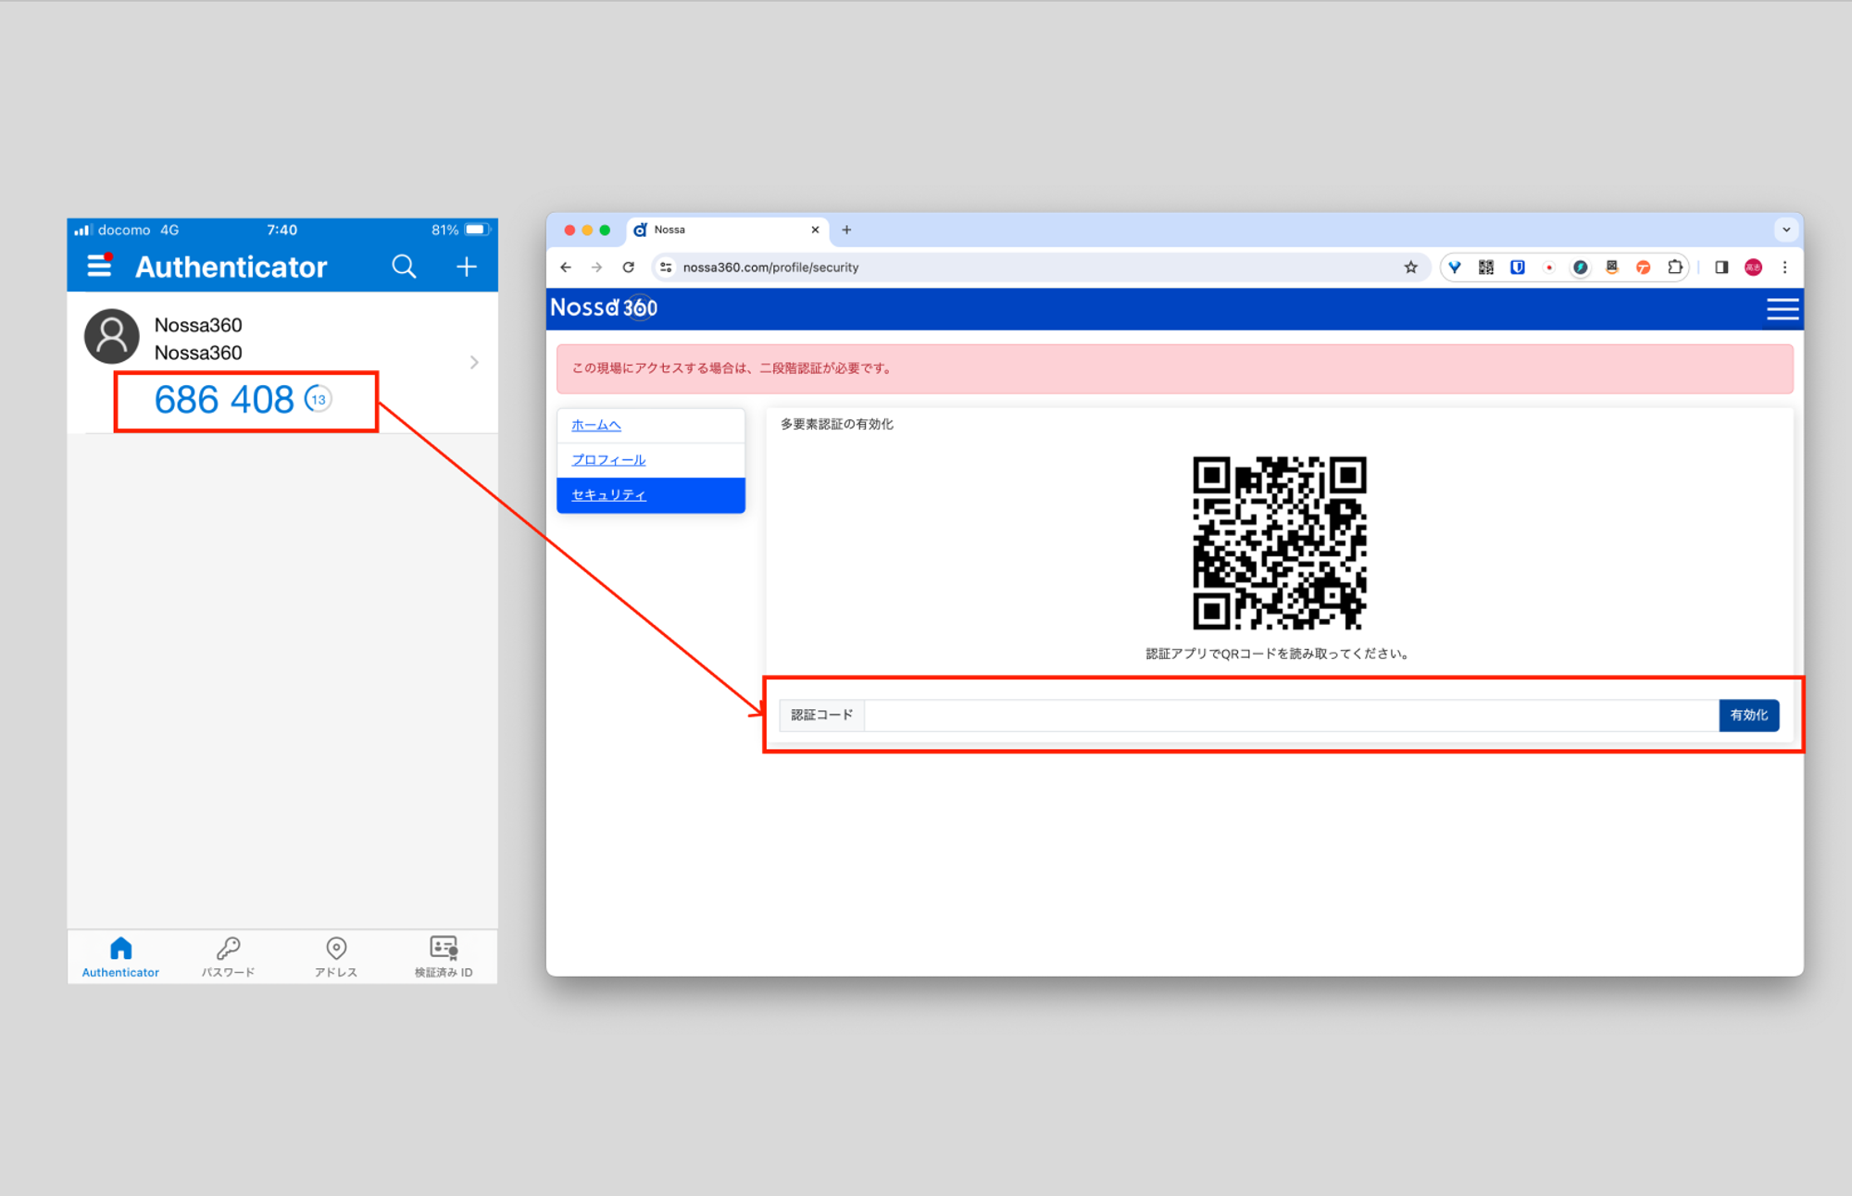Open the プロフィール link

pyautogui.click(x=608, y=460)
